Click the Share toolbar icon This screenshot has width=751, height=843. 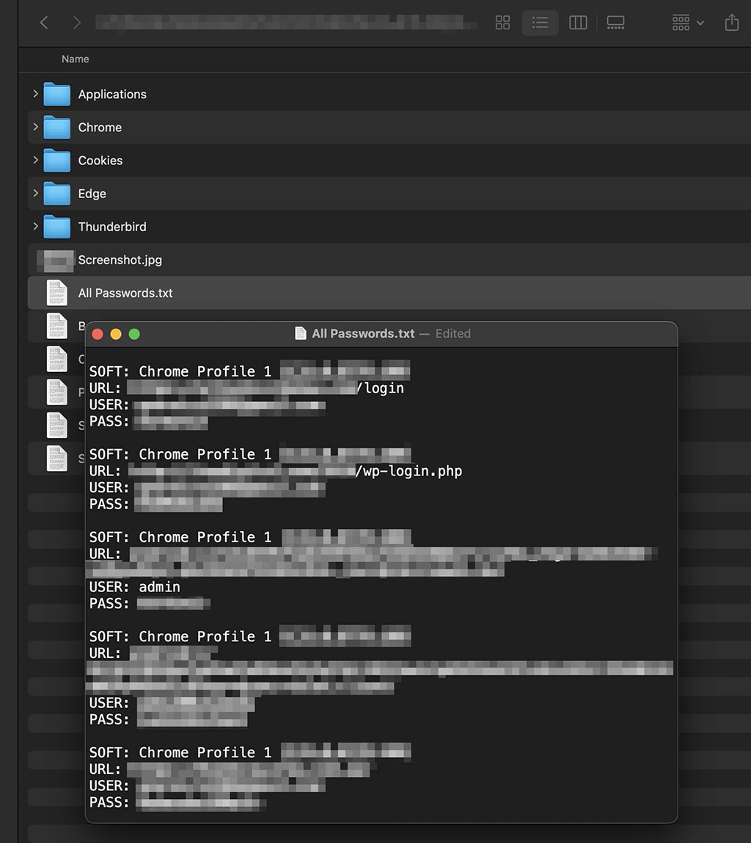point(731,23)
